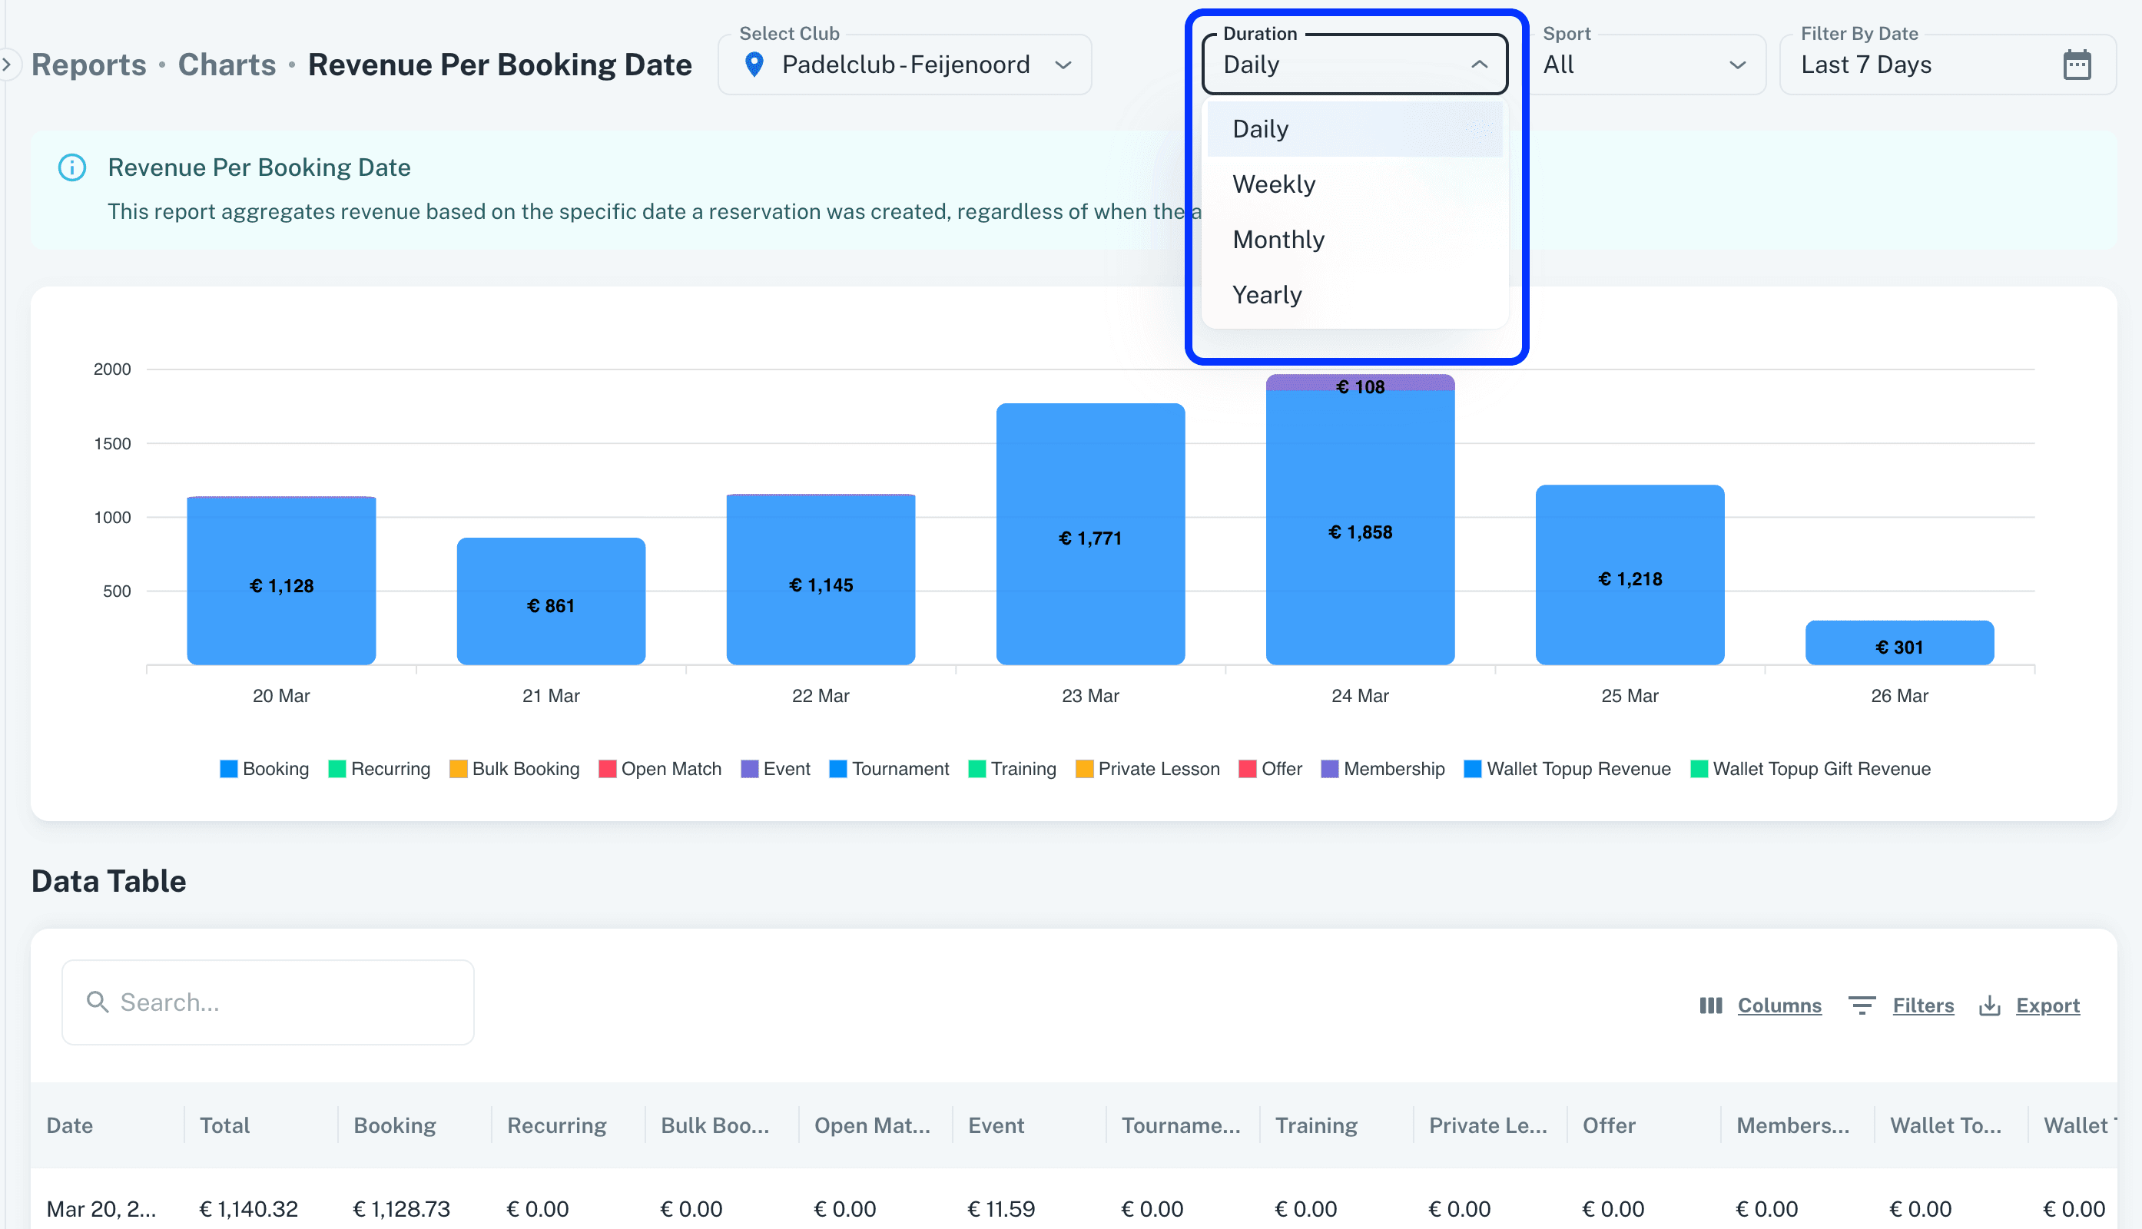The height and width of the screenshot is (1229, 2142).
Task: Click the location pin icon in Select Club
Action: click(754, 65)
